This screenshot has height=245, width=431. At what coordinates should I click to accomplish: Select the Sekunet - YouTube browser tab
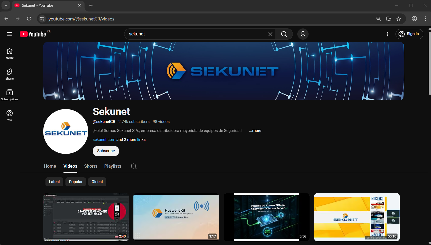click(x=48, y=5)
